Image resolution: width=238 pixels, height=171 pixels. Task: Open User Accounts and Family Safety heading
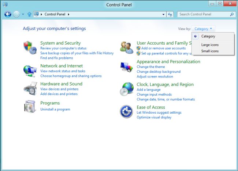[164, 43]
